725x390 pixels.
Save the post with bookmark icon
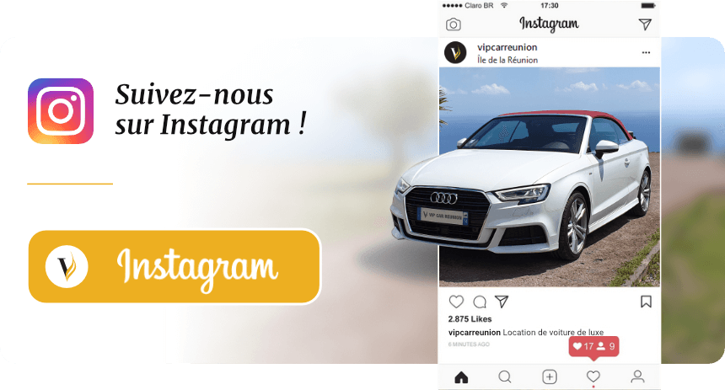pos(646,302)
